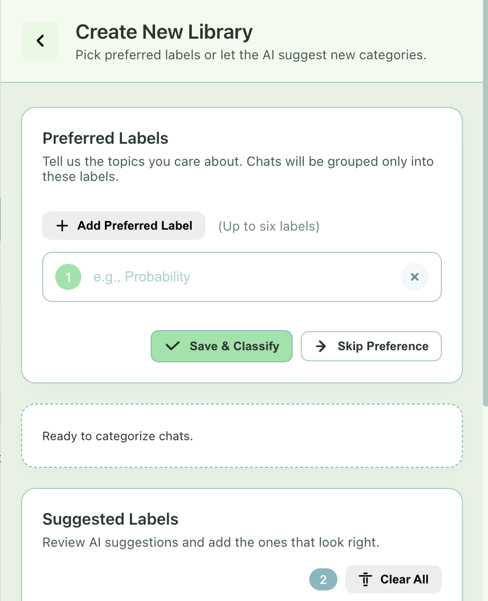The image size is (488, 601).
Task: Click the checkmark icon in Save & Classify
Action: [172, 346]
